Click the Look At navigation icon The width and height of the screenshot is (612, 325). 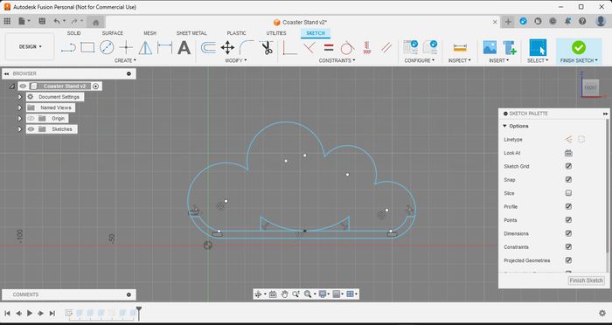pyautogui.click(x=273, y=294)
